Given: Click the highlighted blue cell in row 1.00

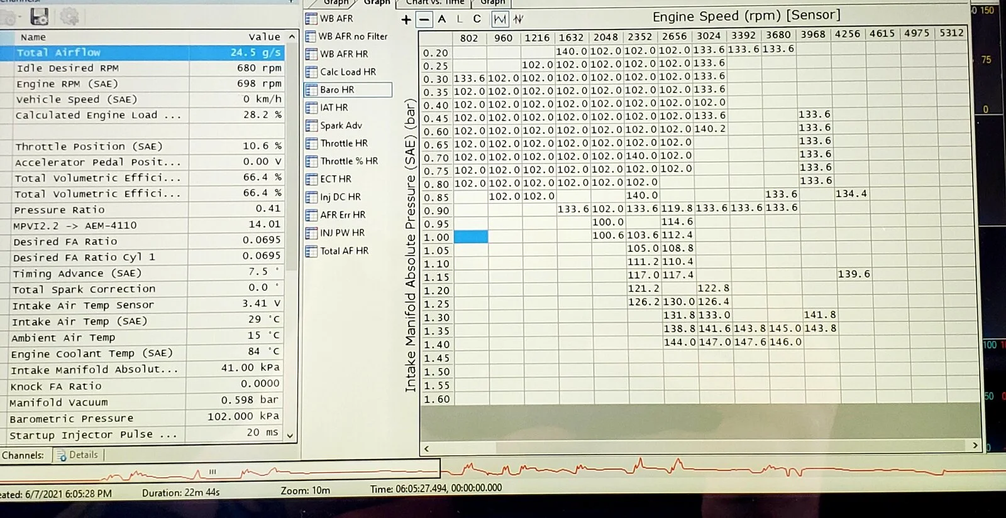Looking at the screenshot, I should tap(470, 237).
